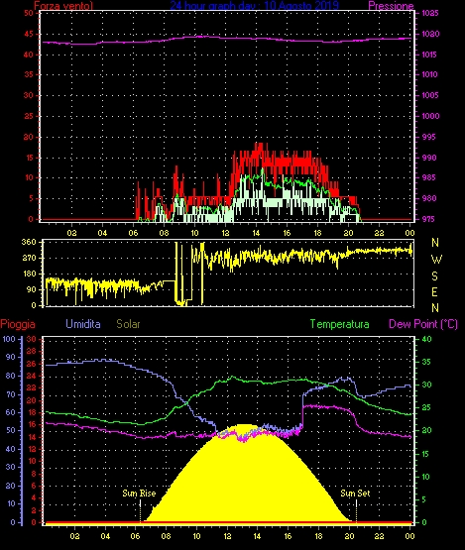Screen dimensions: 465x550
Task: Click the 40 temperature scale value
Action: coord(426,339)
